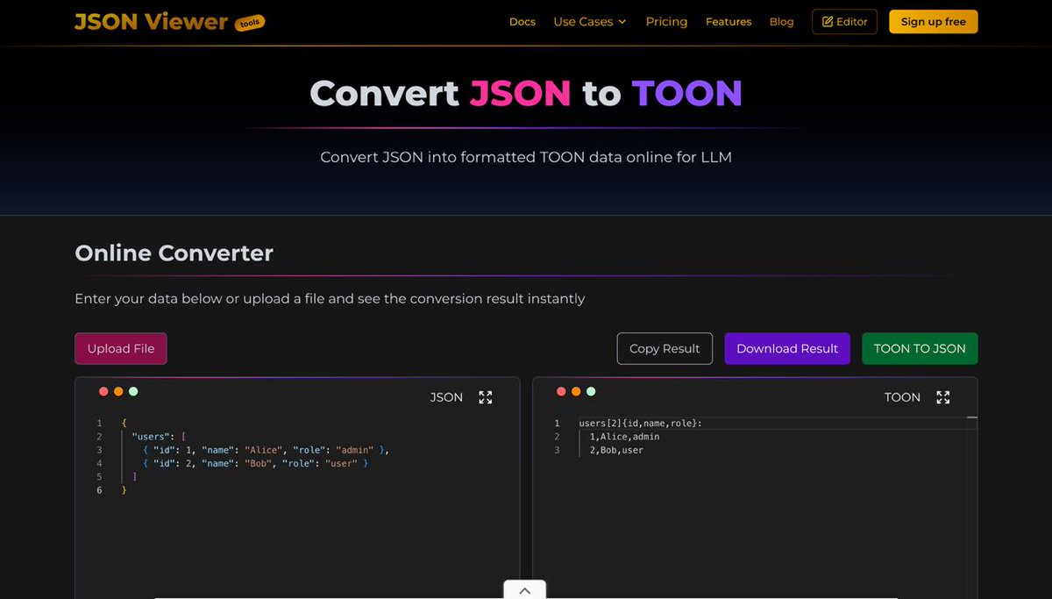Click Sign up free
Viewport: 1052px width, 599px height.
(x=933, y=21)
